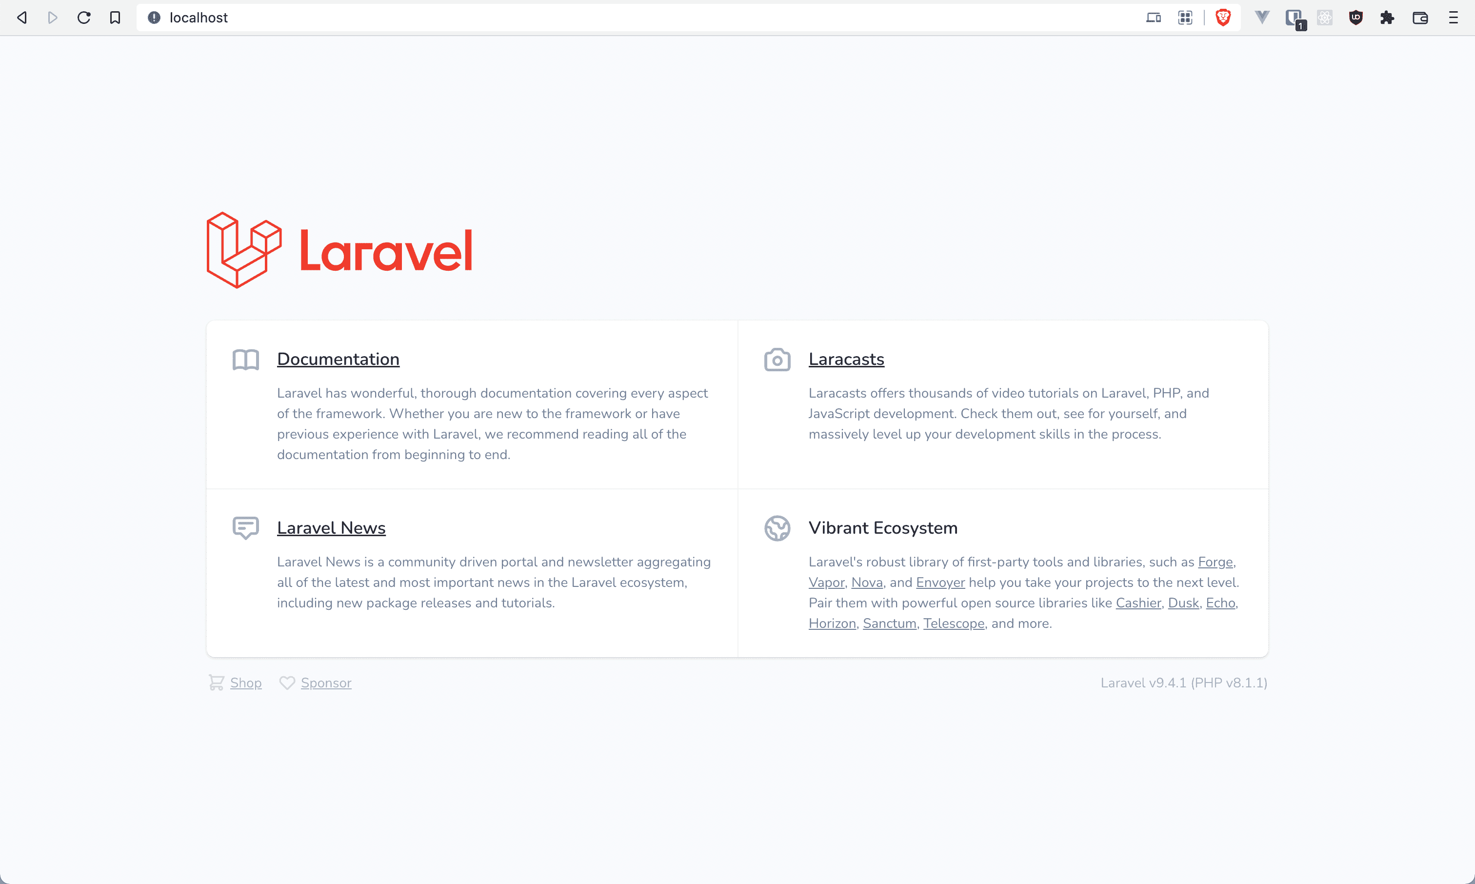The image size is (1475, 884).
Task: Click the Shop cart icon
Action: [x=216, y=683]
